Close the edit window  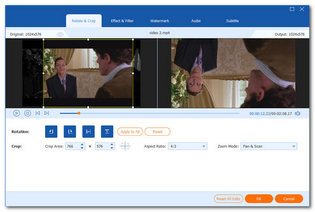tap(302, 9)
